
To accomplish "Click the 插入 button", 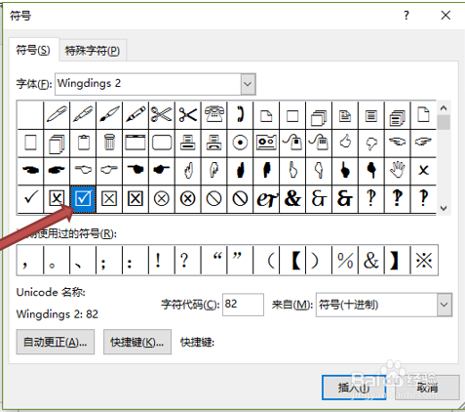I will [x=354, y=388].
